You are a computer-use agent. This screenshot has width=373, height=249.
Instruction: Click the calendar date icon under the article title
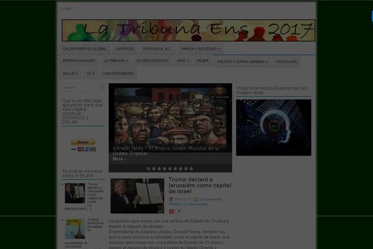pyautogui.click(x=171, y=199)
